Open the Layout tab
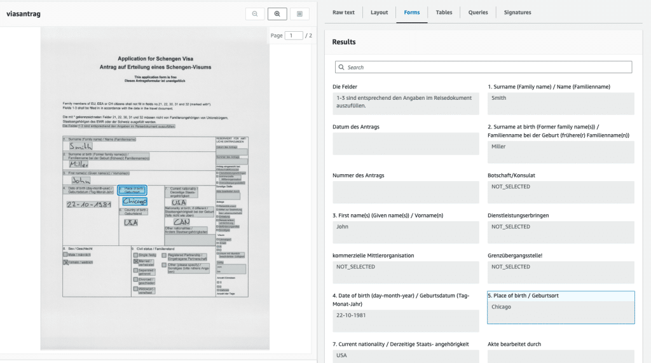Screen dimensions: 651x363 pos(379,12)
